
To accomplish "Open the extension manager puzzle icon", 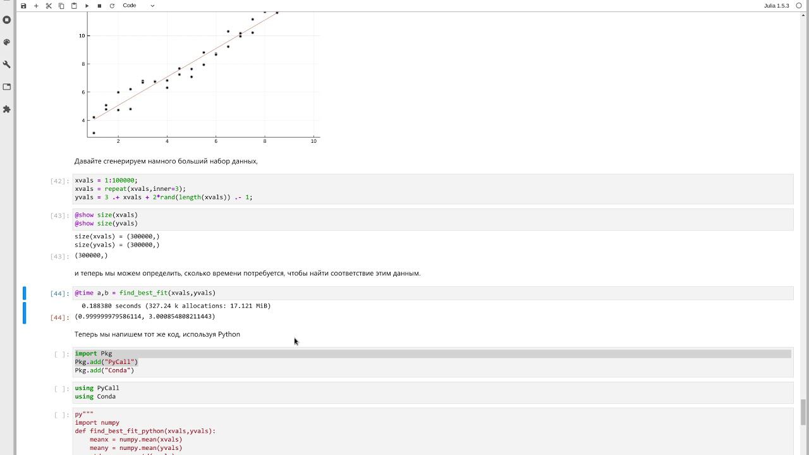I will point(7,109).
